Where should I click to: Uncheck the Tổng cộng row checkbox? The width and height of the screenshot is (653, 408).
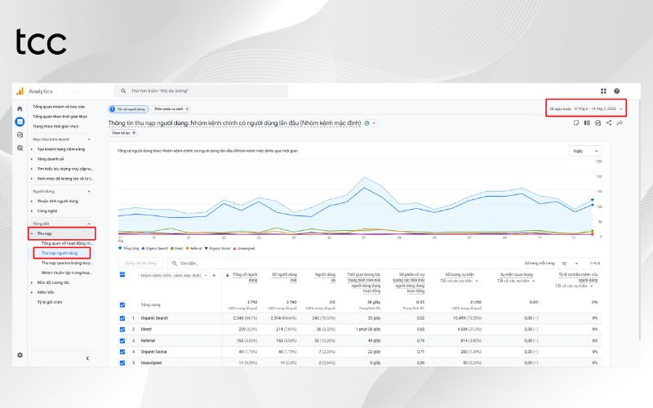[122, 304]
